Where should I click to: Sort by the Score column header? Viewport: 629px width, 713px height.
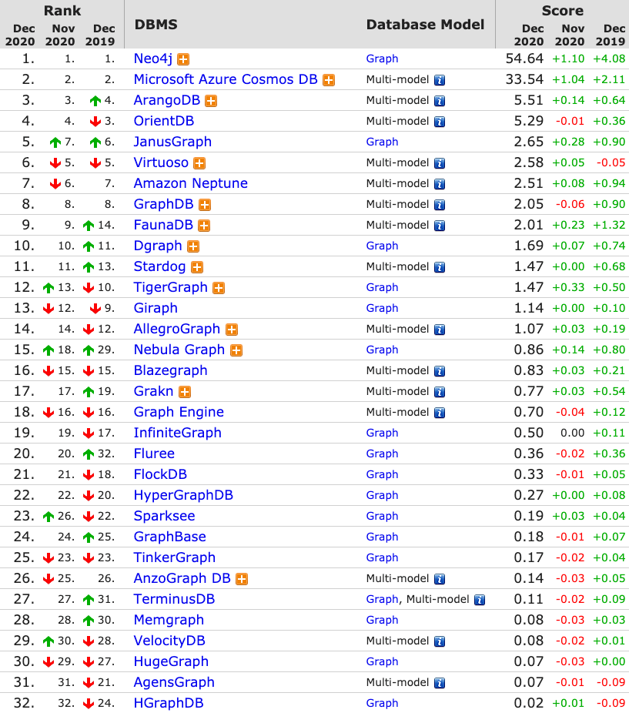[562, 11]
